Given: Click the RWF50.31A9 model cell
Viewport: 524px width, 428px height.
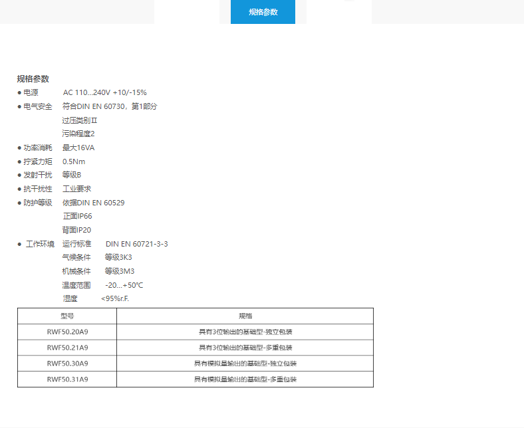Looking at the screenshot, I should coord(67,379).
